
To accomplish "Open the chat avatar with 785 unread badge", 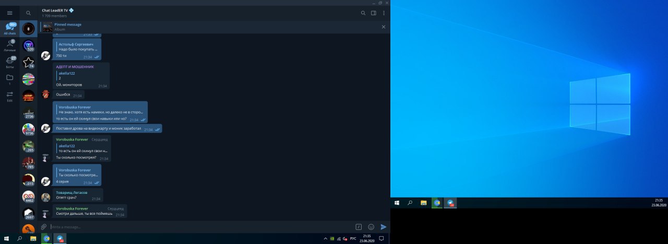I will click(x=28, y=163).
